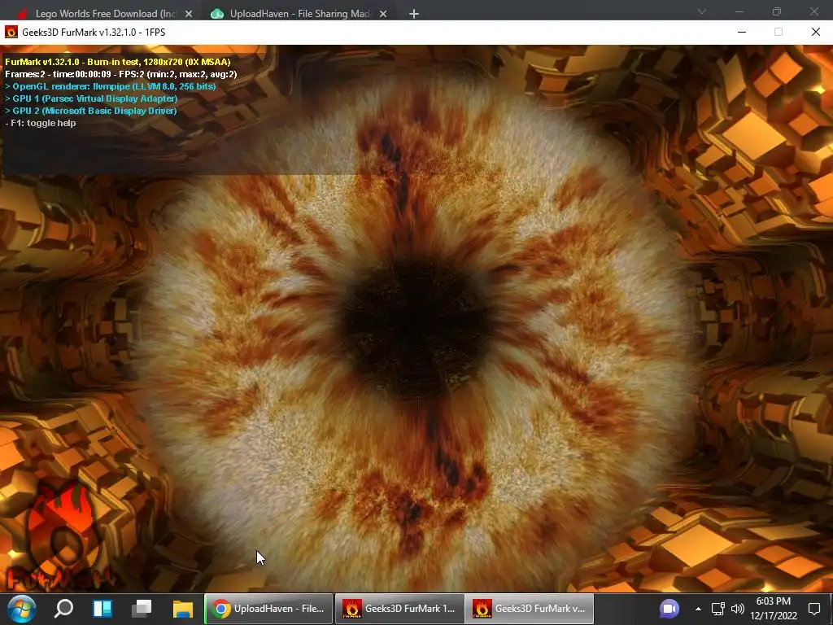The width and height of the screenshot is (833, 625).
Task: Switch to Geeks3D FurMark v... taskbar button
Action: pos(530,609)
